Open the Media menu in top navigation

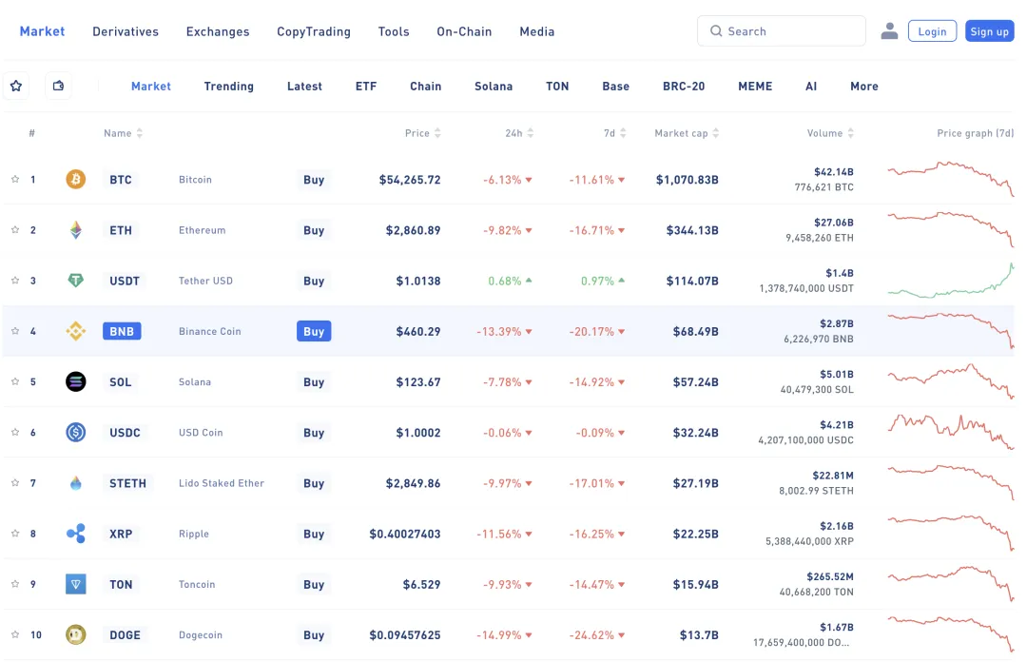tap(537, 31)
